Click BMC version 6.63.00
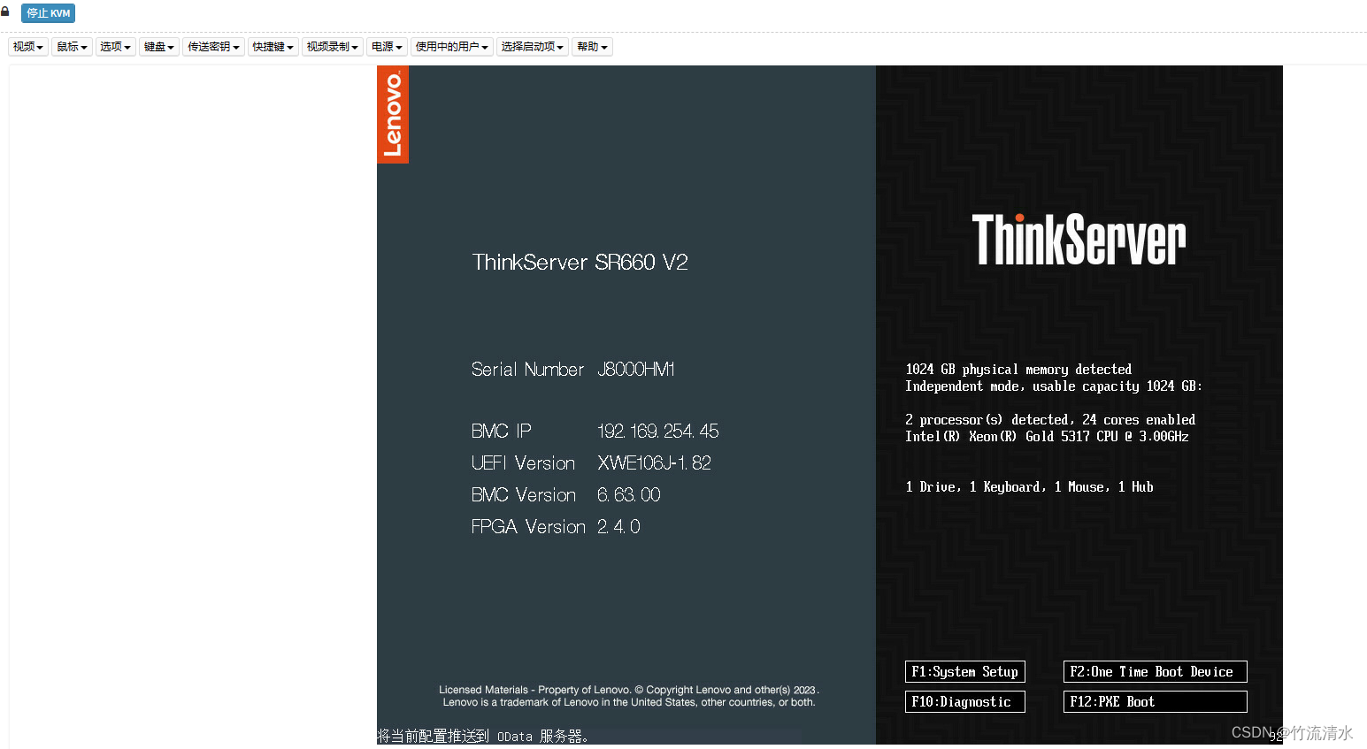This screenshot has height=749, width=1367. click(x=629, y=495)
